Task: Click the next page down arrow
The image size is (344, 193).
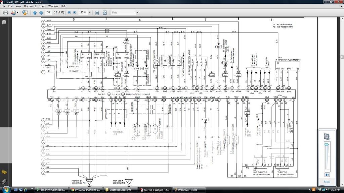Action: tap(41, 13)
